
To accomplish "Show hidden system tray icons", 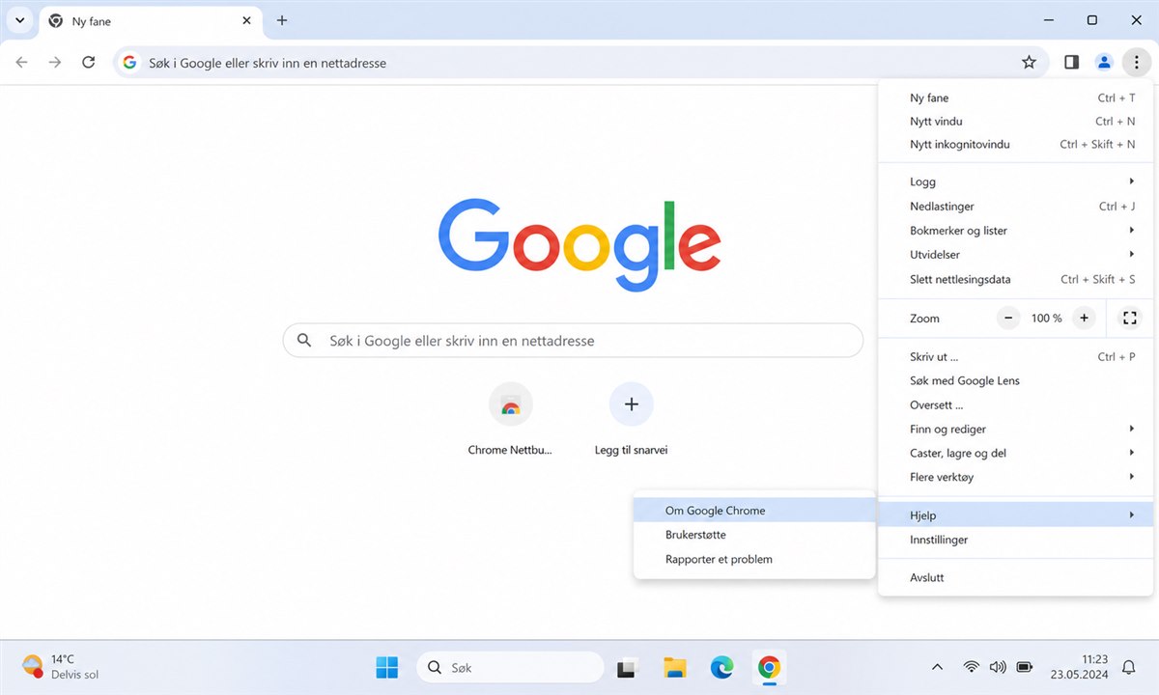I will tap(937, 667).
